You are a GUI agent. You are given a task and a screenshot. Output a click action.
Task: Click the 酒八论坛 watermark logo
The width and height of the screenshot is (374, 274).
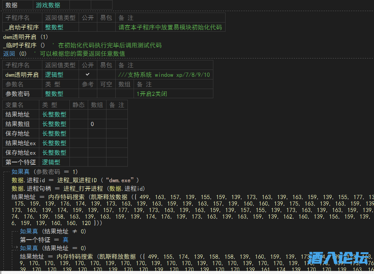pyautogui.click(x=340, y=261)
